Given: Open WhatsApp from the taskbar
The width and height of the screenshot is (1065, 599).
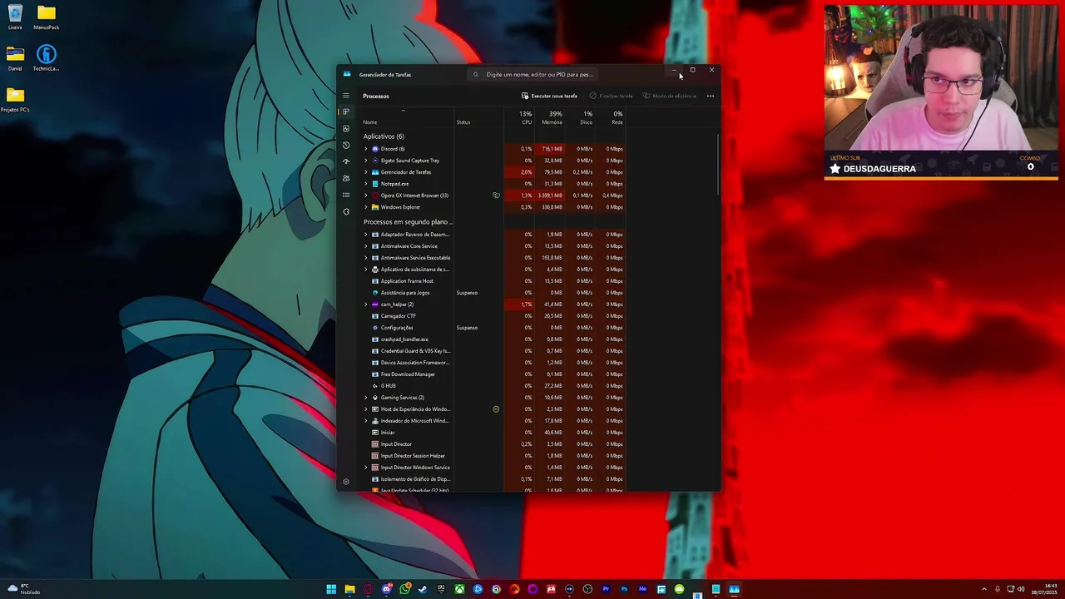Looking at the screenshot, I should point(404,589).
